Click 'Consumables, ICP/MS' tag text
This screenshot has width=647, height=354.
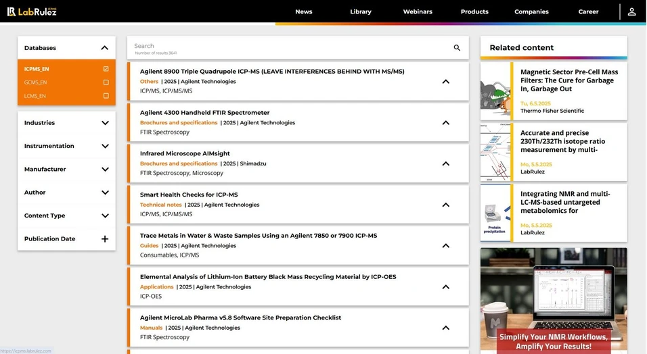170,255
